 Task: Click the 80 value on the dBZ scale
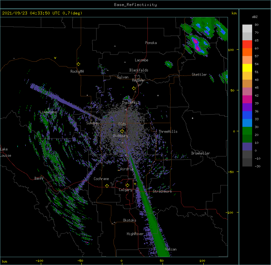[257, 25]
